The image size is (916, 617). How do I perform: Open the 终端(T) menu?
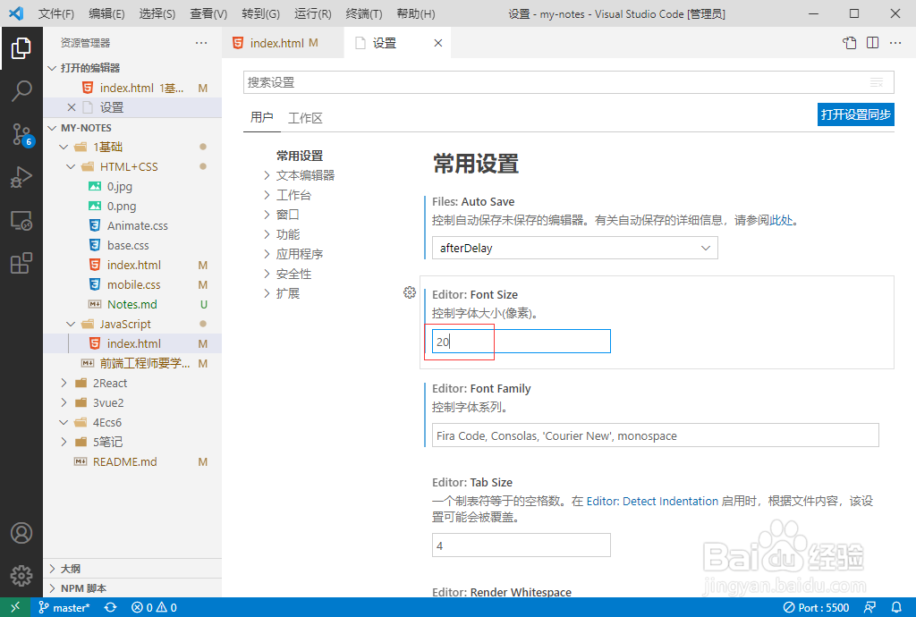(364, 13)
